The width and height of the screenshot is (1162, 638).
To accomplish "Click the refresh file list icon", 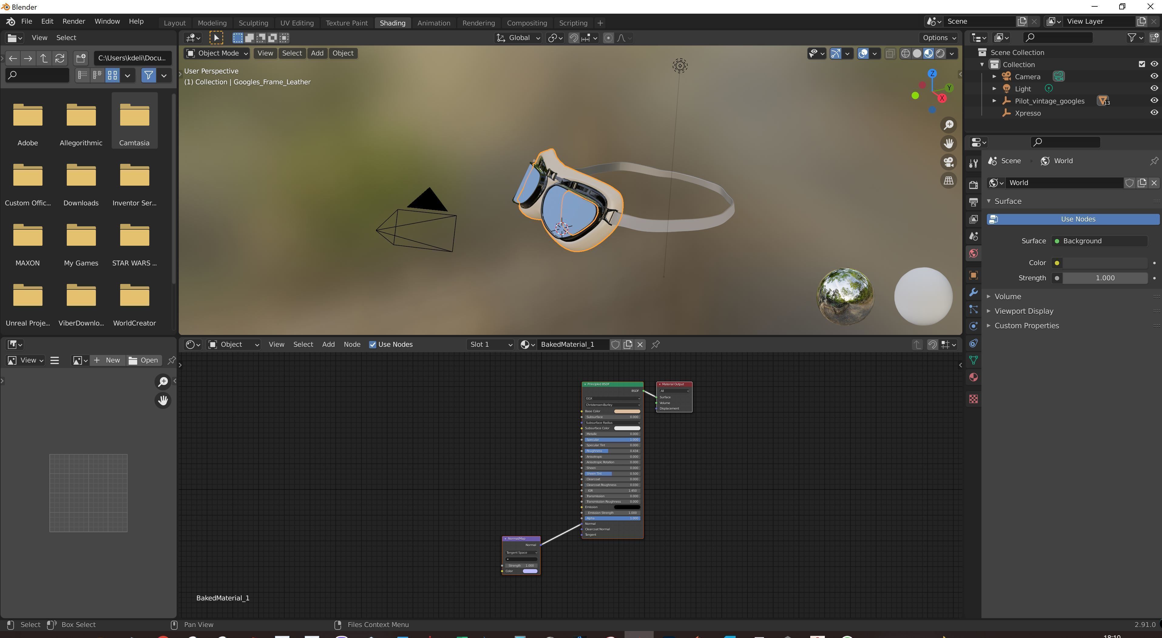I will point(59,58).
